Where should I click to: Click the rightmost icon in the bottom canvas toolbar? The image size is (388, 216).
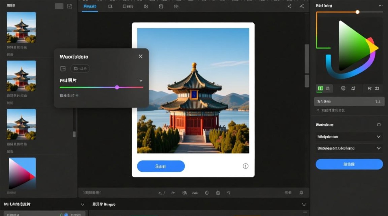(x=301, y=192)
